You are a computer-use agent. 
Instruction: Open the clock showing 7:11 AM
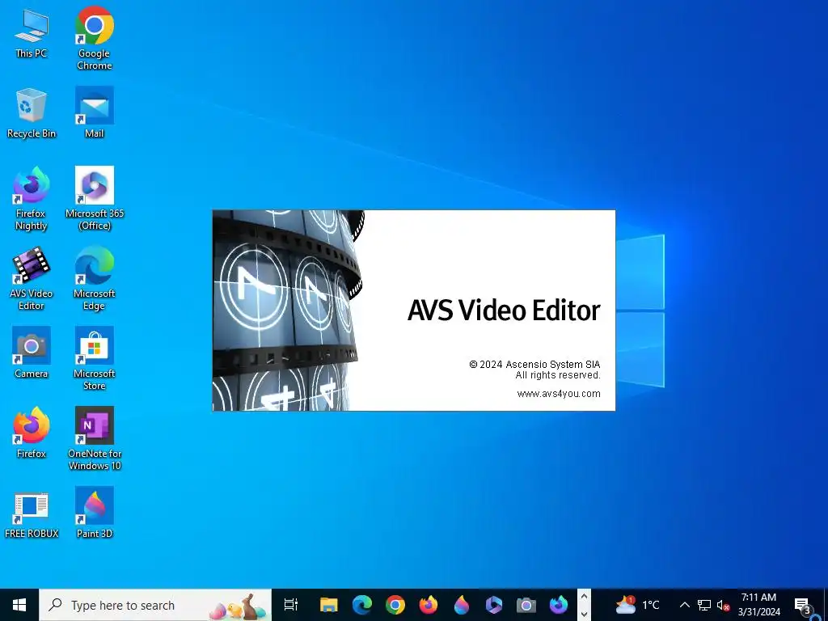coord(758,605)
